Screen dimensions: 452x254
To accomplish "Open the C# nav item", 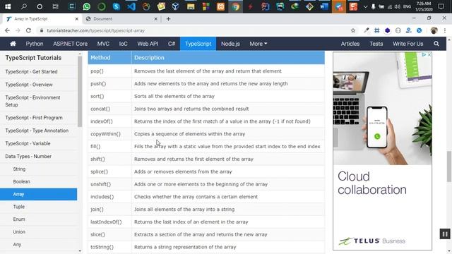I will [172, 44].
